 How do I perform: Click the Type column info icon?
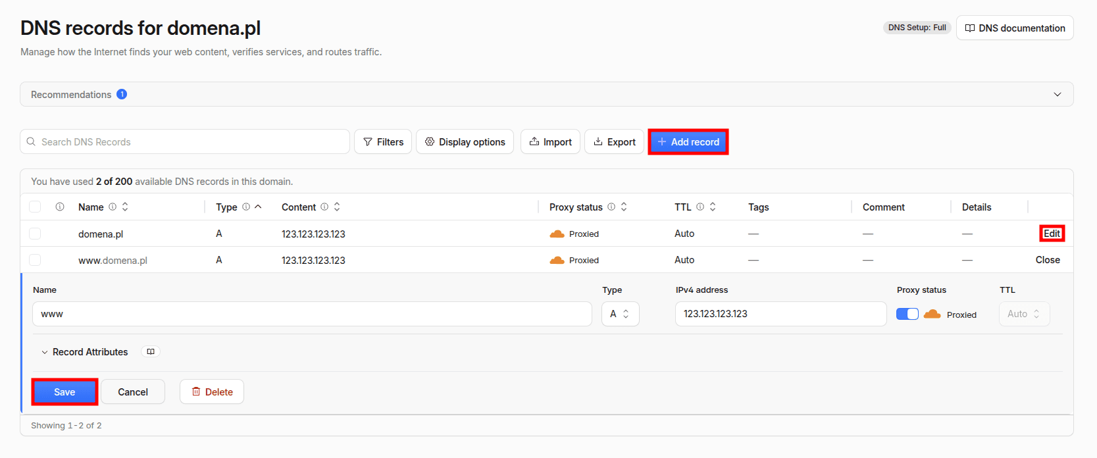click(246, 207)
